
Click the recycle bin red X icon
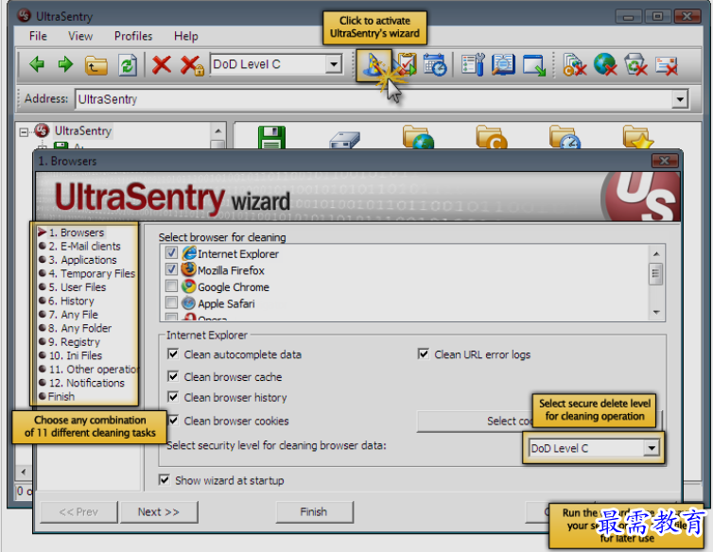pos(635,64)
